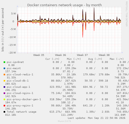The width and height of the screenshot is (129, 124).
Task: Click the 'Week 36' x-axis label
Action: pyautogui.click(x=60, y=55)
